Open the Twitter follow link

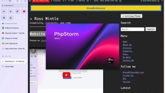(127, 82)
